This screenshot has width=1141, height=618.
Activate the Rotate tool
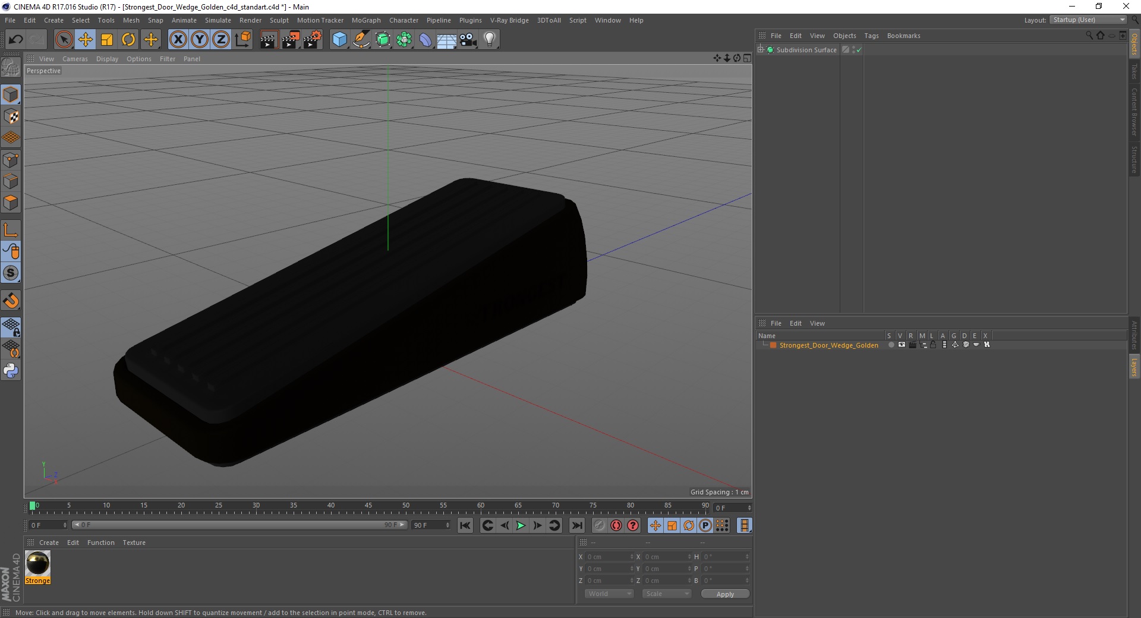[128, 39]
